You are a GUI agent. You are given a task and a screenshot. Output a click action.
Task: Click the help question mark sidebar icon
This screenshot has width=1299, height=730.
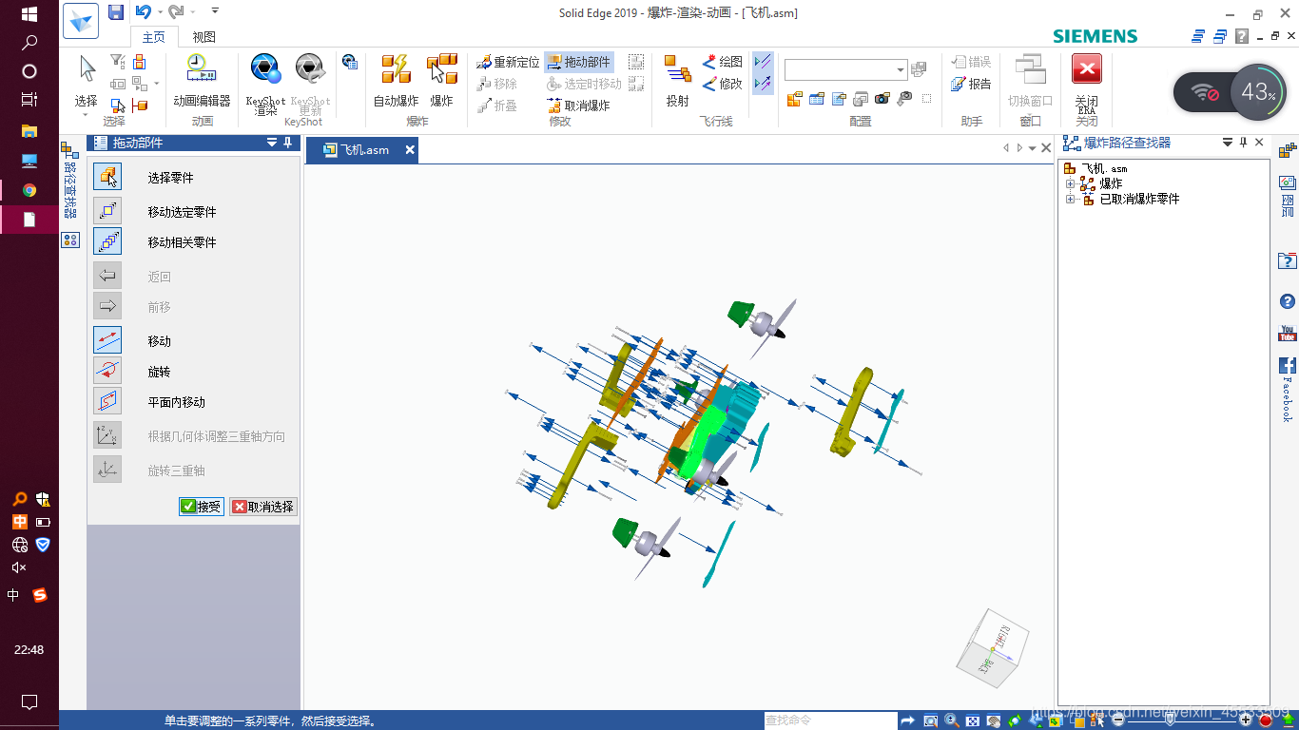coord(1288,302)
